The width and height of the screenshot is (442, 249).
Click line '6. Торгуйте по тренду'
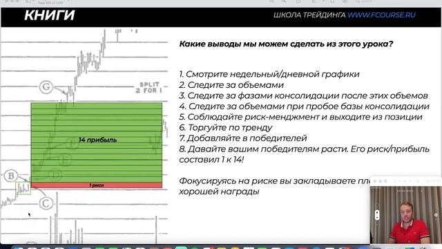point(226,127)
